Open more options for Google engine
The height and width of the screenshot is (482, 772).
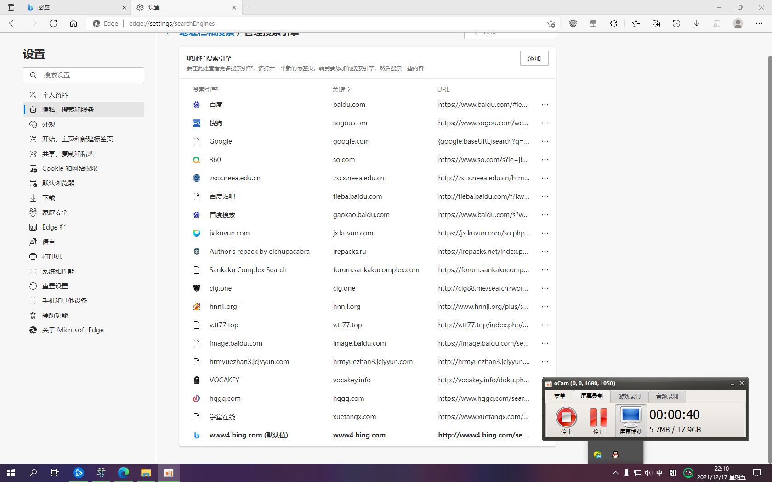point(545,141)
